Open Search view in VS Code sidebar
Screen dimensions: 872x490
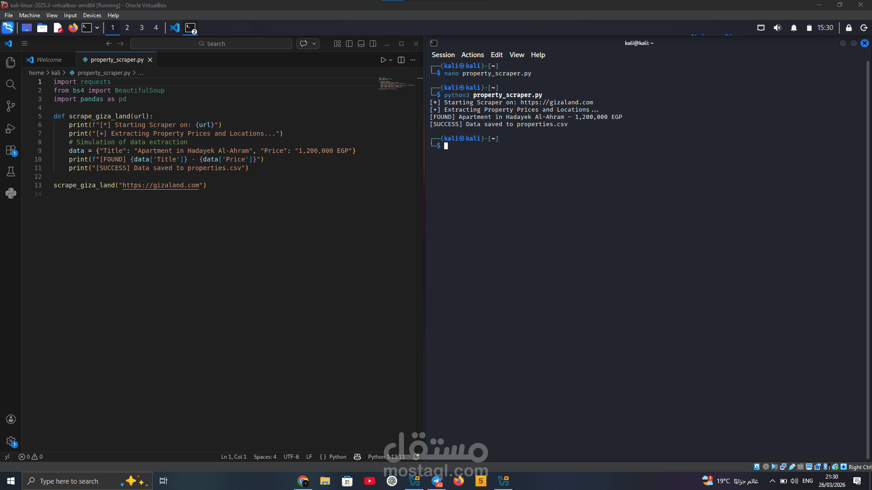(x=10, y=84)
